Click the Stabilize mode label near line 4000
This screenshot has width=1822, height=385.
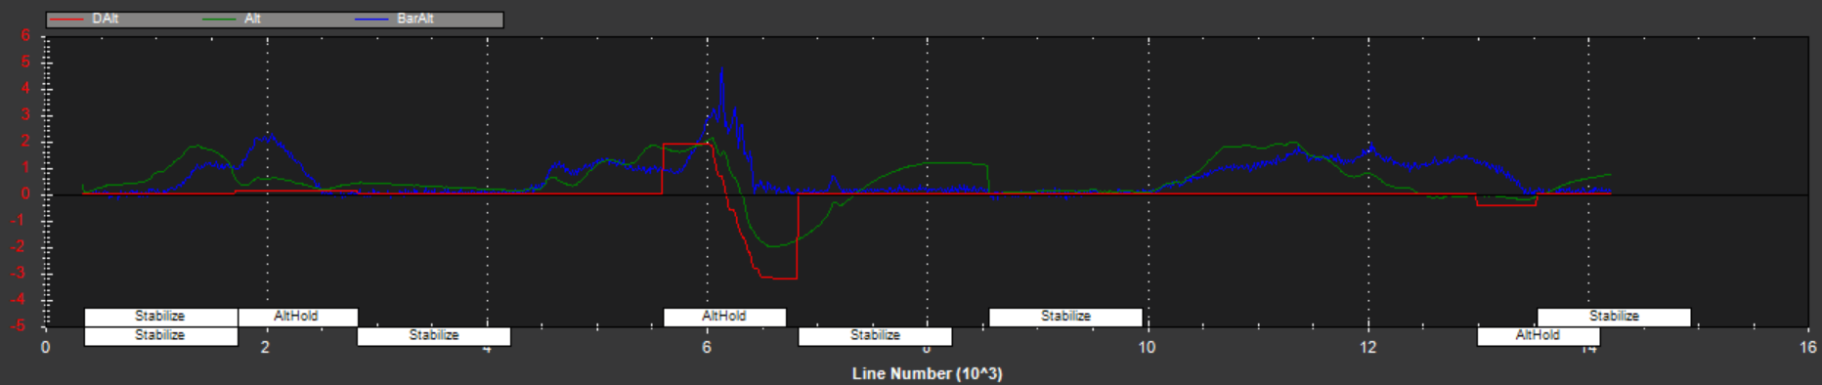[x=434, y=335]
